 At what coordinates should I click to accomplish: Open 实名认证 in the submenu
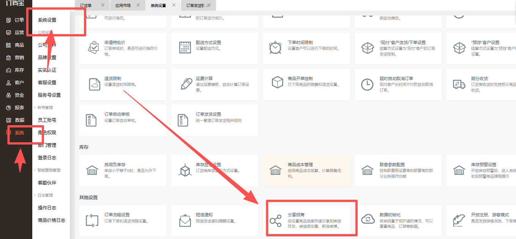coord(47,70)
